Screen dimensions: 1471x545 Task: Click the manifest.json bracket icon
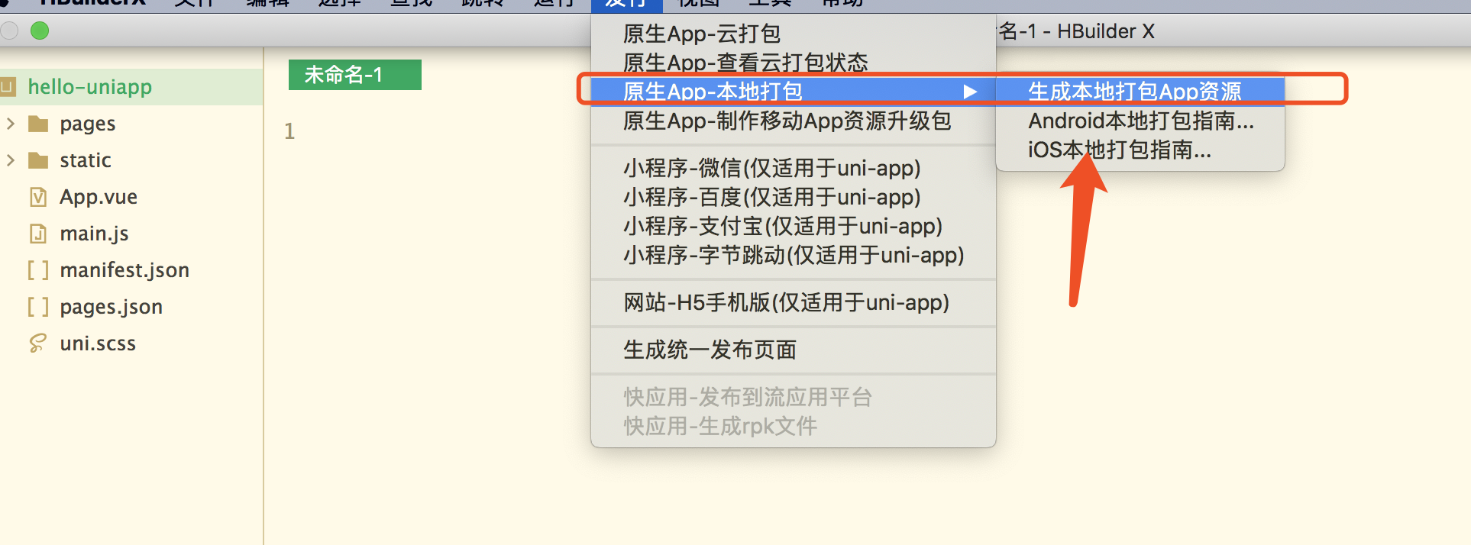point(38,270)
